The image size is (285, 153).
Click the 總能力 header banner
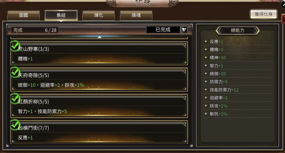point(237,30)
